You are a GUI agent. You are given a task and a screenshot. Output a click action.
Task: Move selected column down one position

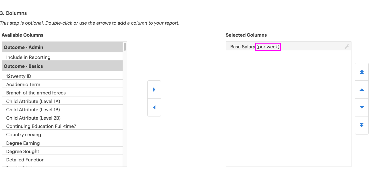tap(362, 107)
